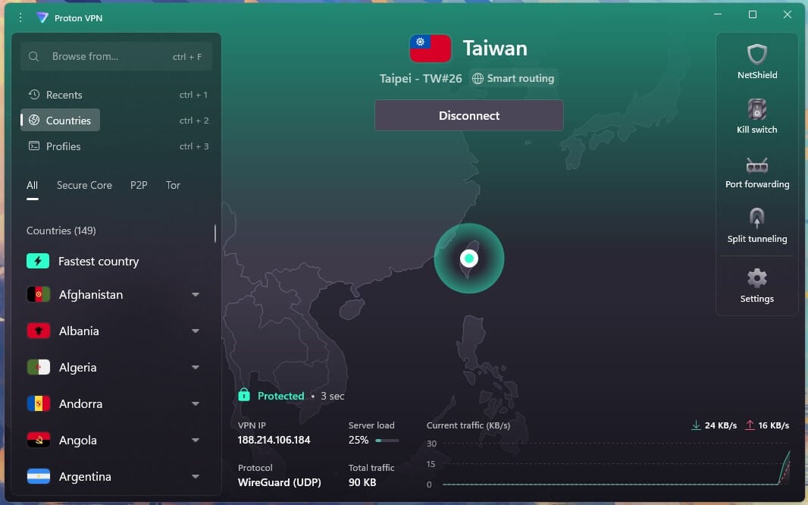The image size is (808, 505).
Task: Connect to Argentina
Action: coord(85,477)
